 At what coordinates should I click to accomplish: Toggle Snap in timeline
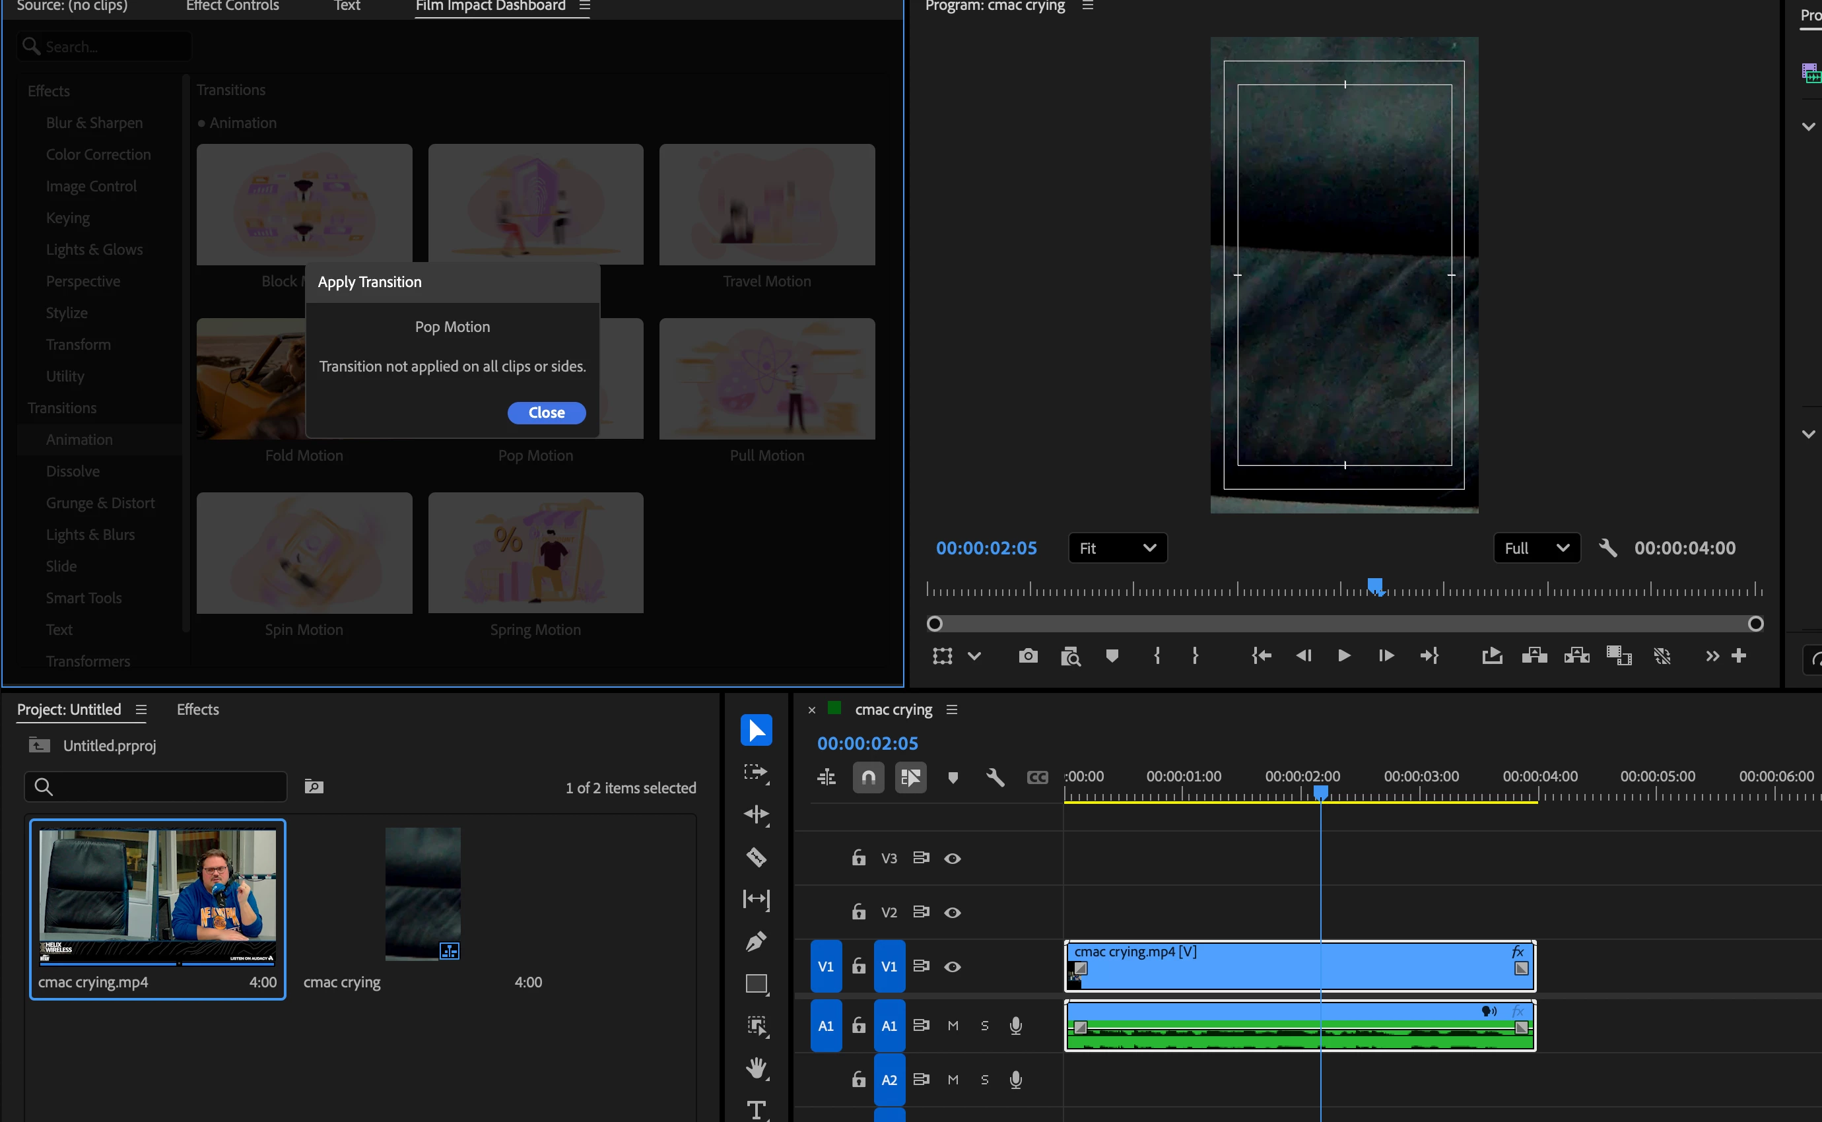click(868, 777)
